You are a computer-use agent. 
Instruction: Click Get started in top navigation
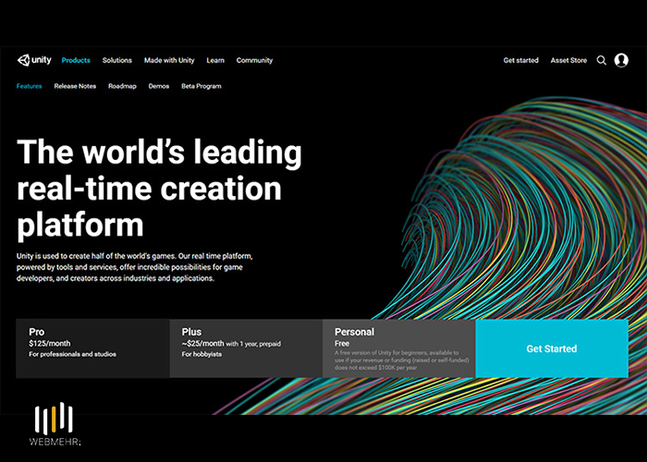tap(520, 60)
